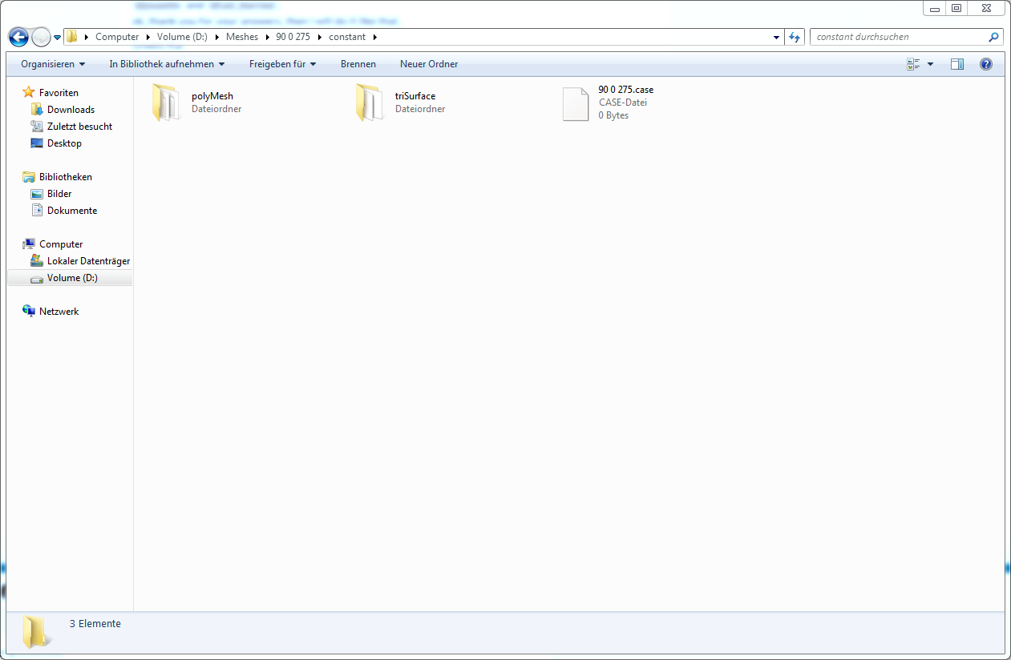Select Computer in the navigation pane
1011x660 pixels.
coord(61,244)
